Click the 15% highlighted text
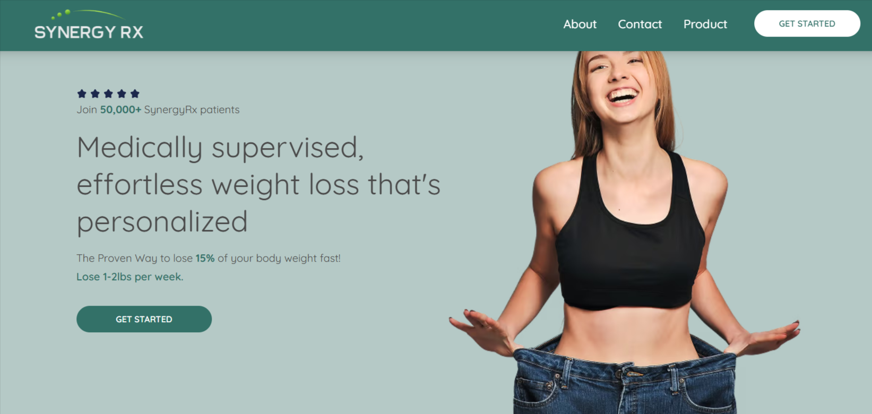Screen dimensions: 872x414 click(x=205, y=258)
